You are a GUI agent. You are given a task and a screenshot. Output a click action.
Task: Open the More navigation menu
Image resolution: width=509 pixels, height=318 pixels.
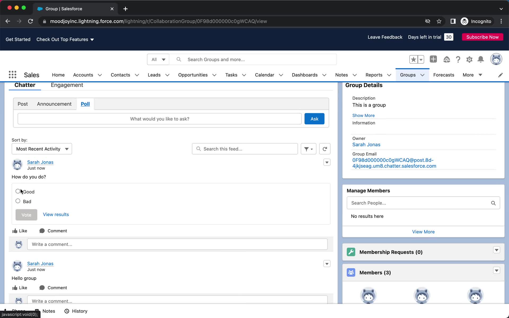pyautogui.click(x=472, y=75)
